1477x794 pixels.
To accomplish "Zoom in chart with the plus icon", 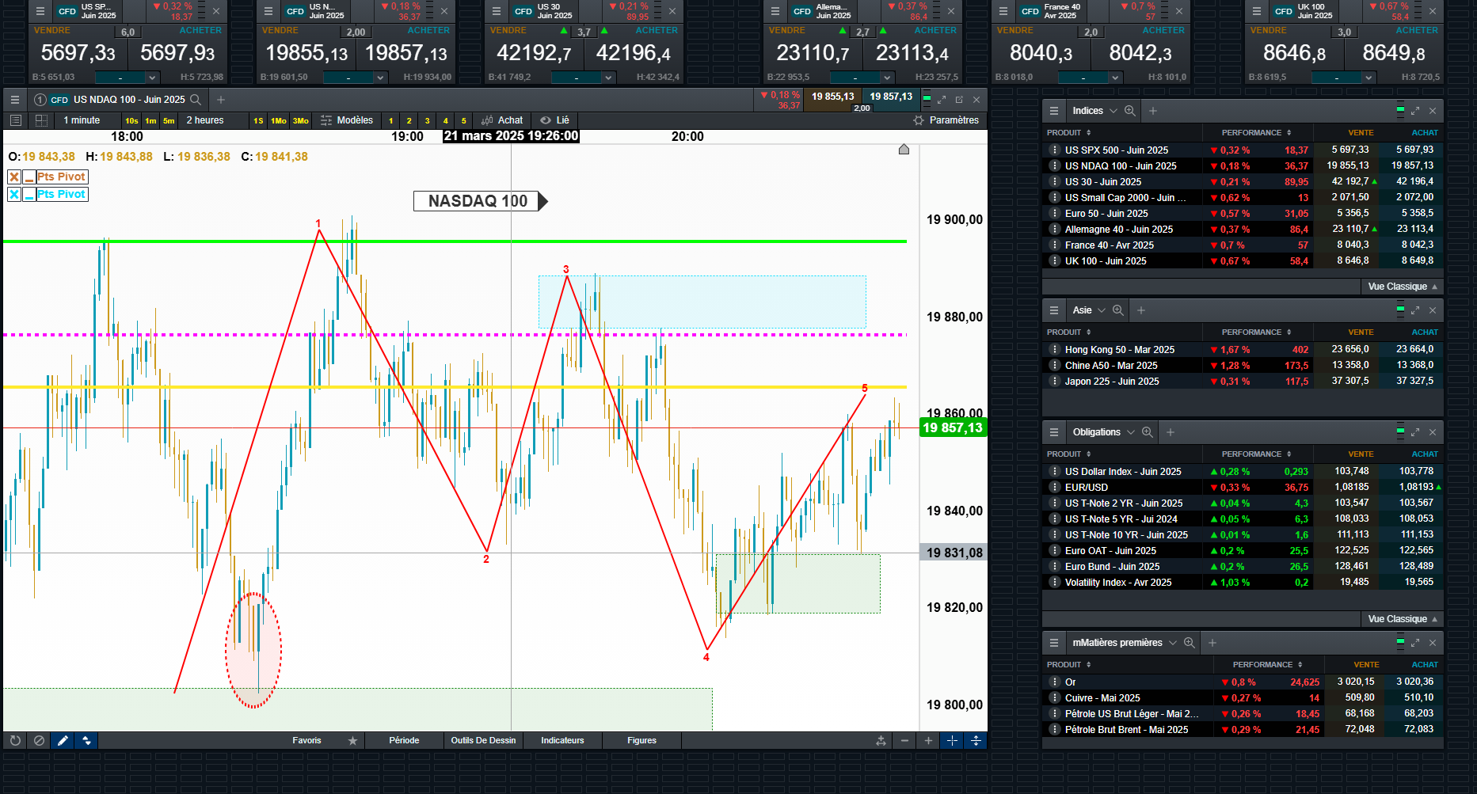I will (x=928, y=741).
